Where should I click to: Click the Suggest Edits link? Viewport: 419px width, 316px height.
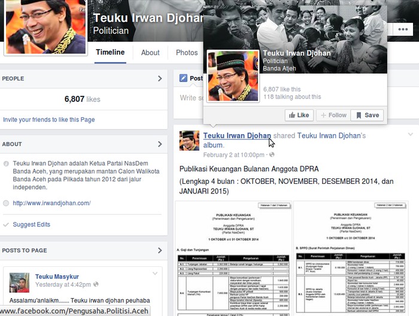click(32, 224)
